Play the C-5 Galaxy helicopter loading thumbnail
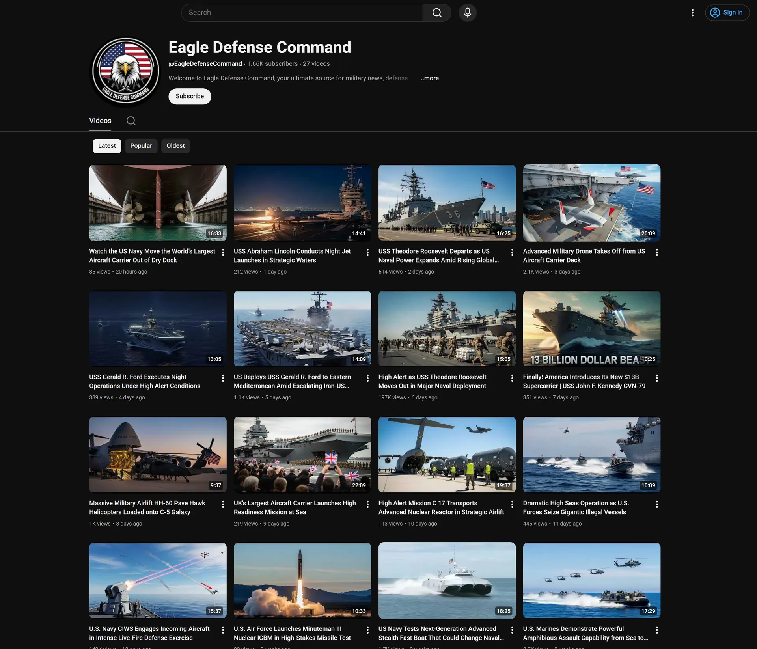The width and height of the screenshot is (757, 649). click(x=158, y=455)
